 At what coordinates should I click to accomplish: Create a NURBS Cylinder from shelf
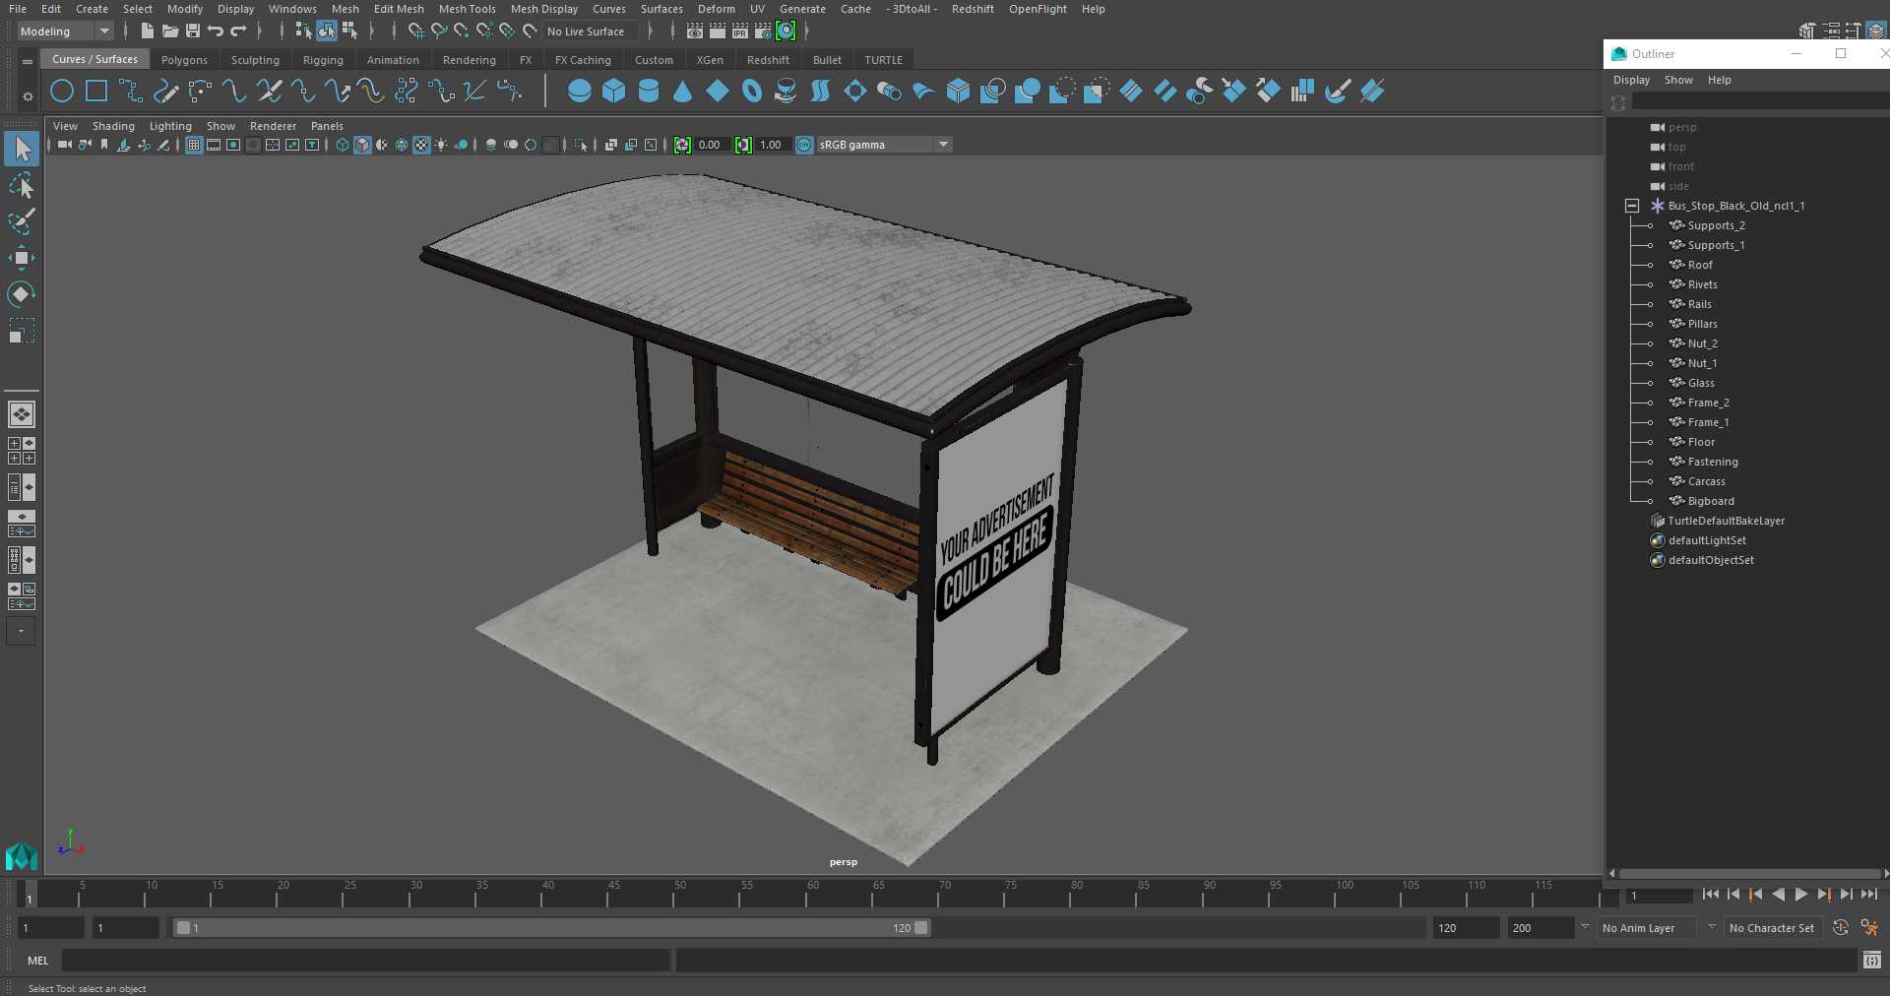coord(649,92)
